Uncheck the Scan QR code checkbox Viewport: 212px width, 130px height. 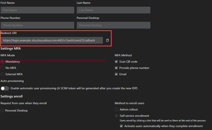pyautogui.click(x=116, y=62)
